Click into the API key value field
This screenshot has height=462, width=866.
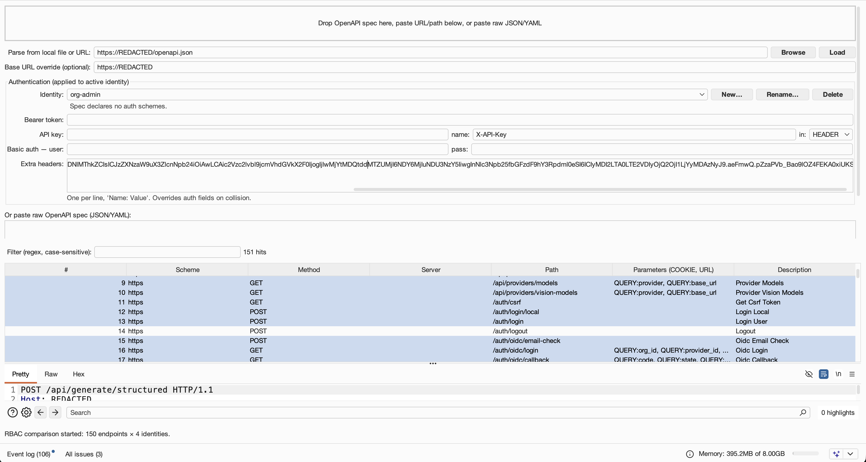click(x=257, y=134)
